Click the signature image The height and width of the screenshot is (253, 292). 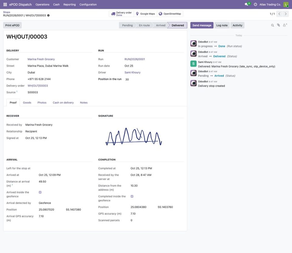coord(134,136)
